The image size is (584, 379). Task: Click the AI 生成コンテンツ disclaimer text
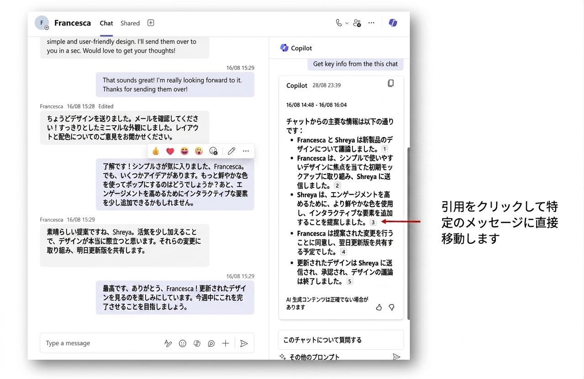coord(327,303)
